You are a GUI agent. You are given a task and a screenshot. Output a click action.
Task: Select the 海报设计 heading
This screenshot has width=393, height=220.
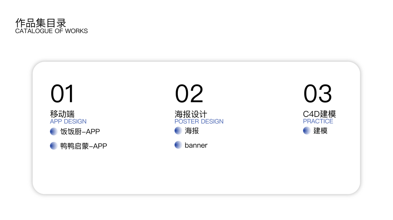(191, 114)
